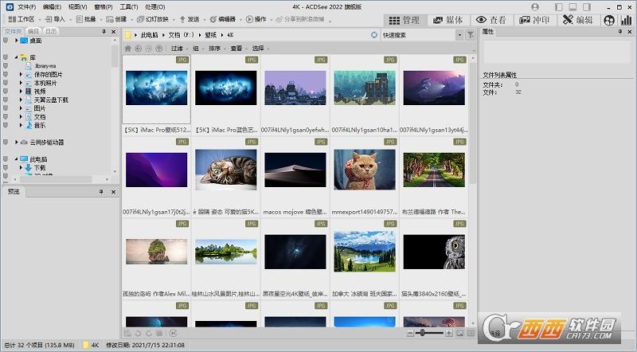Open the statistics bar-chart mode icon
The height and width of the screenshot is (352, 637).
click(627, 20)
